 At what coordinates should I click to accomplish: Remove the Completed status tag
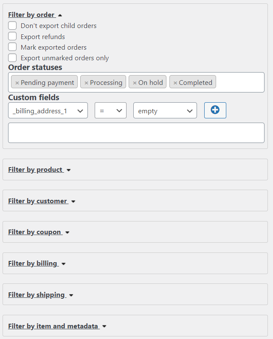click(175, 83)
